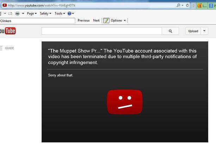Refresh the page with reload icon
Viewport: 216px width, 168px height.
coord(187,5)
